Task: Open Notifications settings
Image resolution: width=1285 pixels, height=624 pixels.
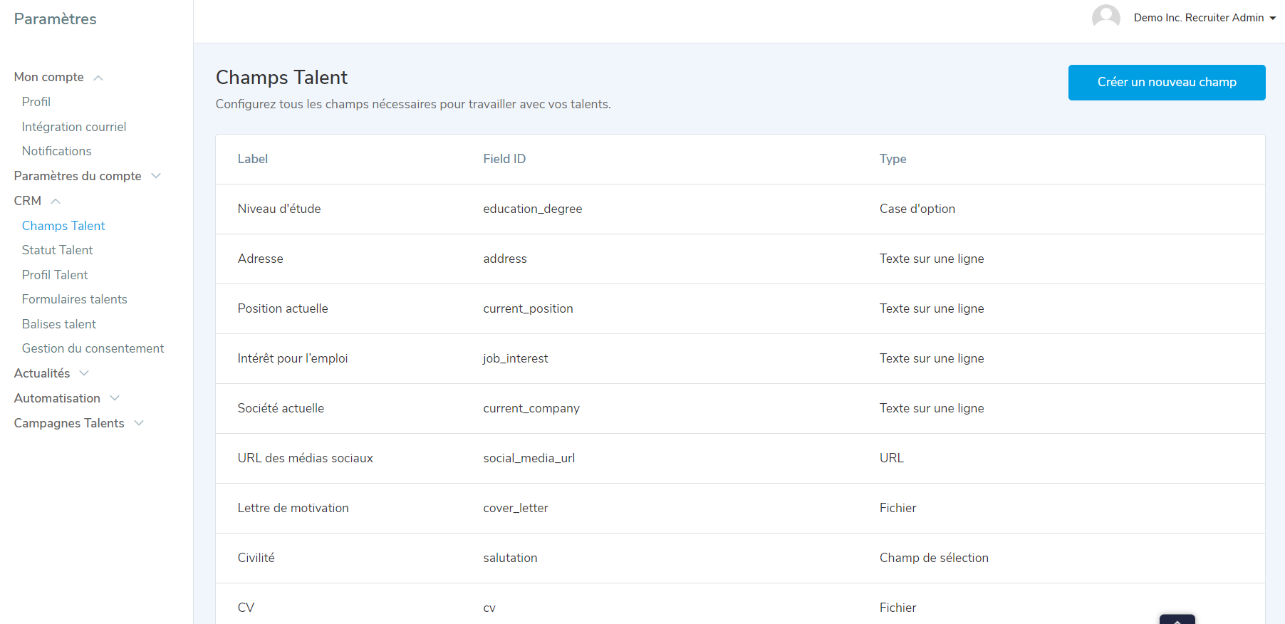Action: coord(57,151)
